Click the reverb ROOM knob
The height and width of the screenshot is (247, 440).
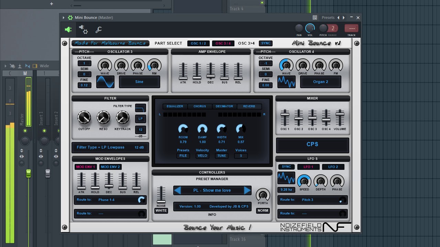coord(183,129)
